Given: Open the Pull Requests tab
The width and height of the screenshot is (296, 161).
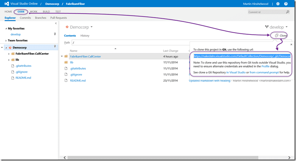Looking at the screenshot, I should [59, 18].
